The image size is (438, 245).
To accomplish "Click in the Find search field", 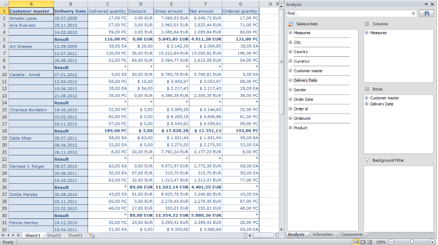I will click(348, 14).
